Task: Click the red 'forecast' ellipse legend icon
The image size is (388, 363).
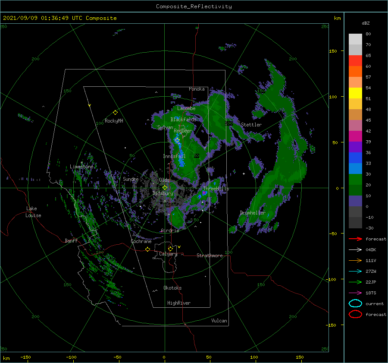Action: 355,314
